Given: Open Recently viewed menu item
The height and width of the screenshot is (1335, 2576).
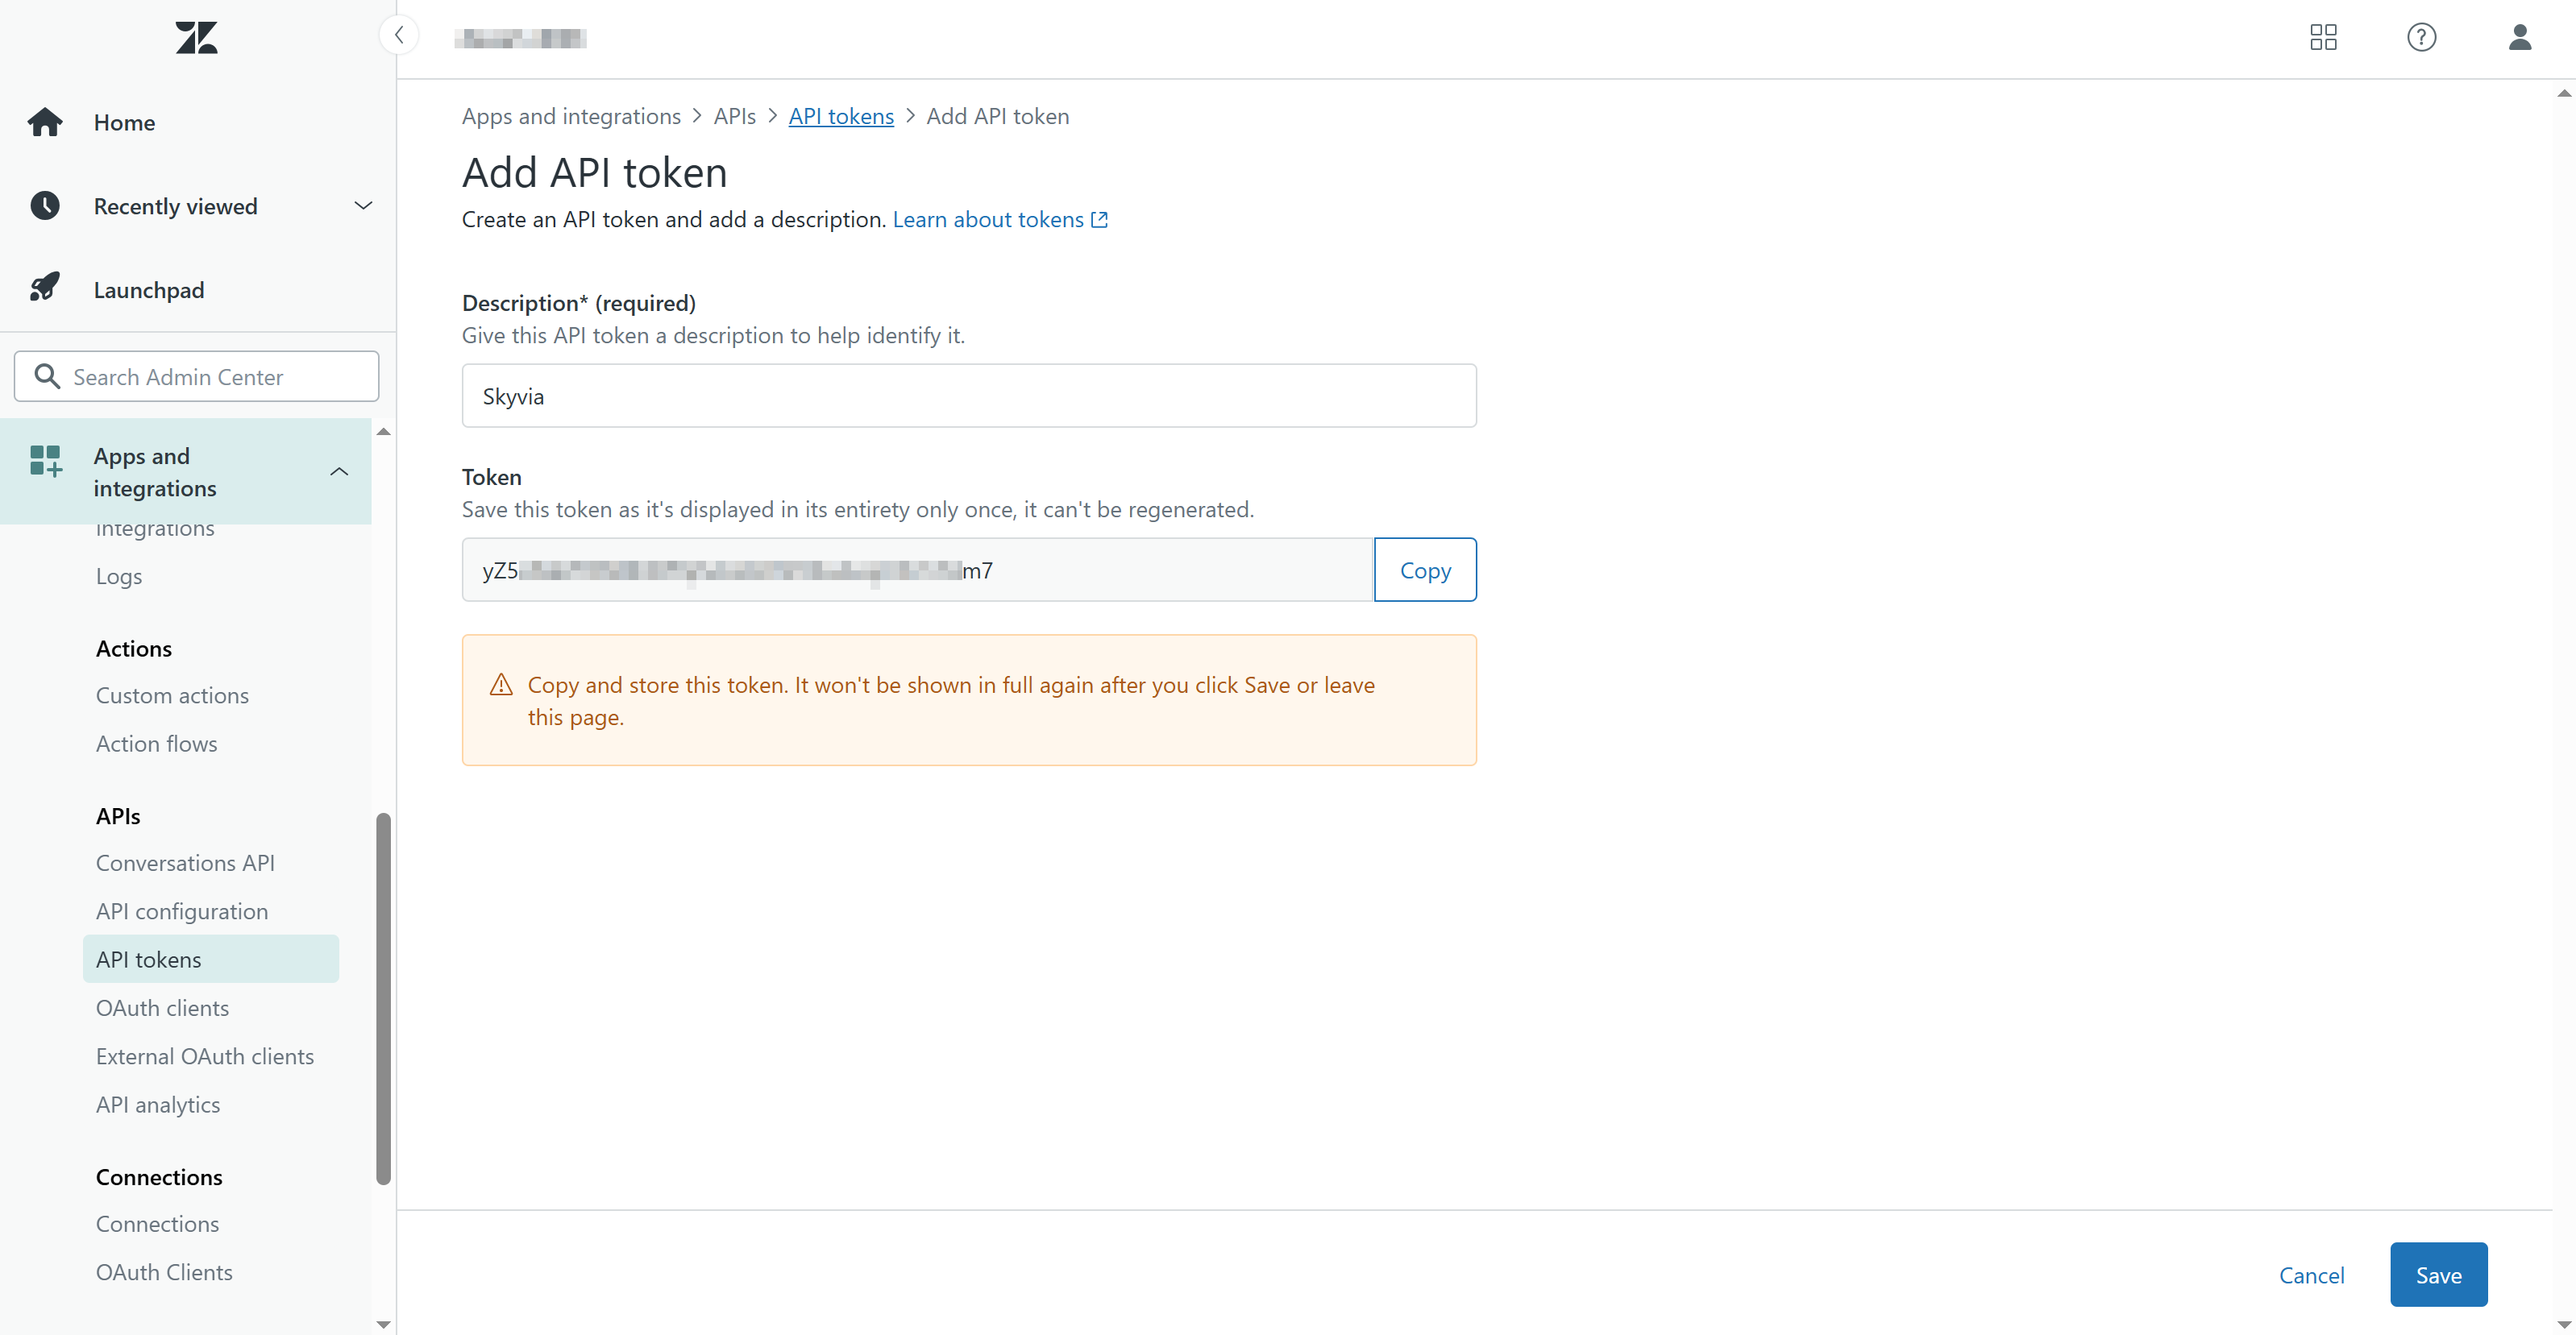Looking at the screenshot, I should tap(176, 205).
